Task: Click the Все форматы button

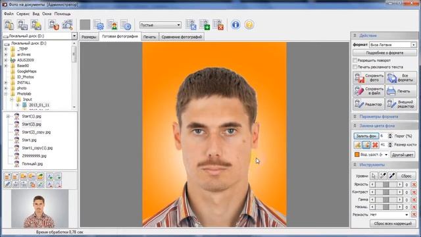Action: coord(401,78)
